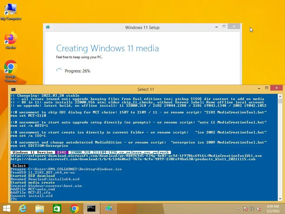This screenshot has height=214, width=285.
Task: Launch Firefox from the desktop
Action: pyautogui.click(x=11, y=40)
